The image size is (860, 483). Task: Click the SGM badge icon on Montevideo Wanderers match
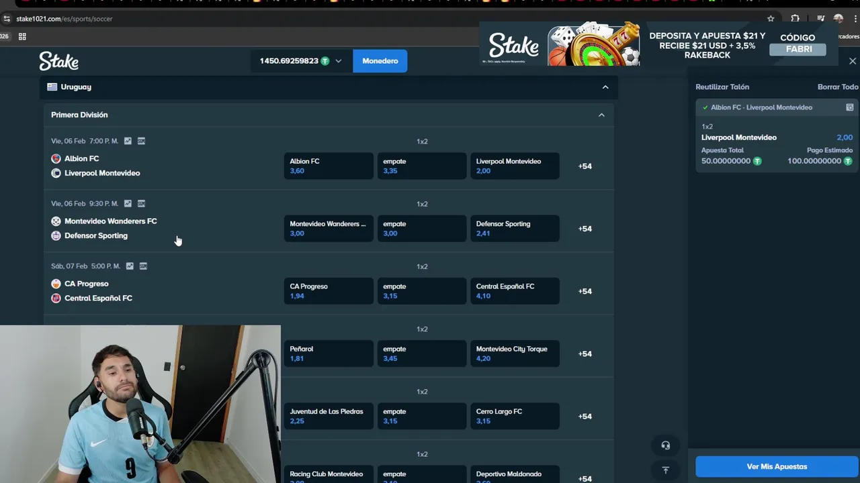[x=141, y=203]
